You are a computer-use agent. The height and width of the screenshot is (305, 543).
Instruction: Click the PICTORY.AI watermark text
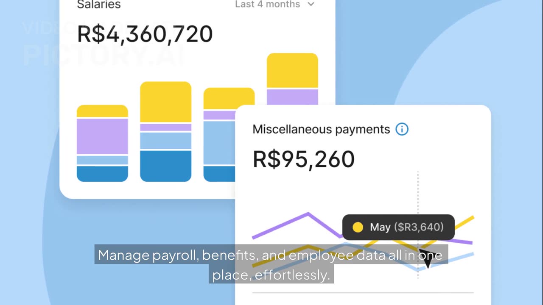(104, 56)
